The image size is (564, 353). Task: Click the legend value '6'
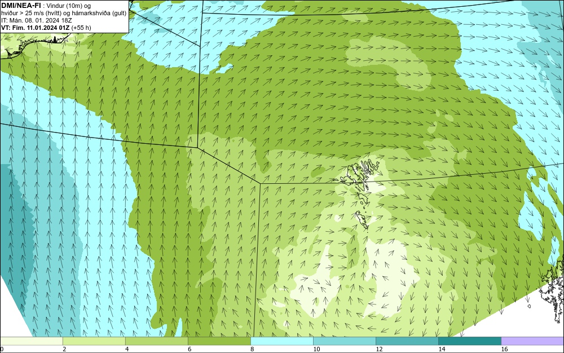pos(190,349)
